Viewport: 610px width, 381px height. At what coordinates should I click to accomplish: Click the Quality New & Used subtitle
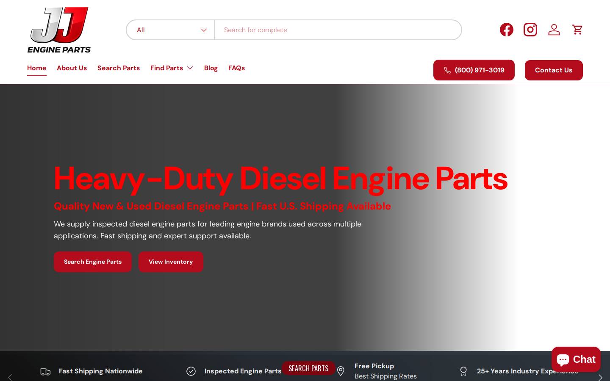222,206
